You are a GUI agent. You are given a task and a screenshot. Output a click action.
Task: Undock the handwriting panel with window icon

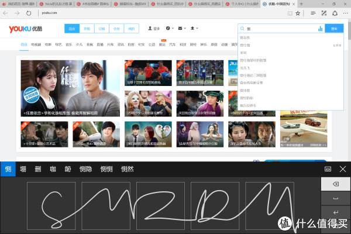click(328, 169)
